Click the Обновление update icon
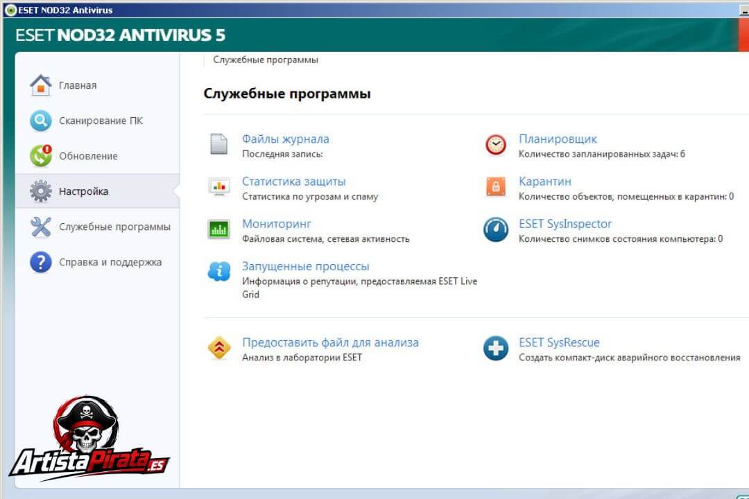This screenshot has height=499, width=749. pos(41,156)
